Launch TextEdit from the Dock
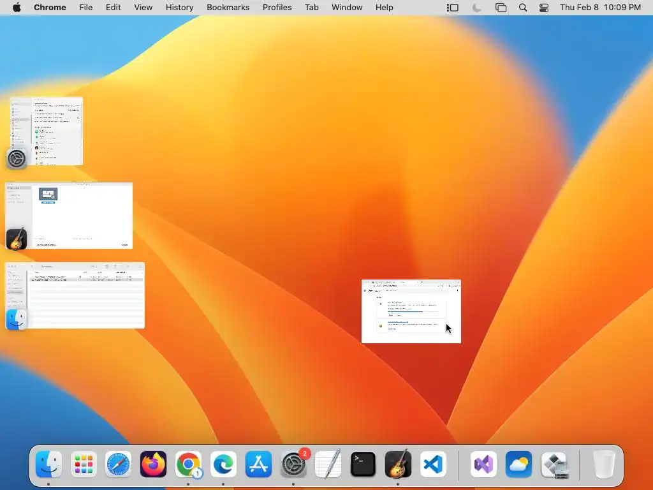This screenshot has height=490, width=653. (x=328, y=464)
